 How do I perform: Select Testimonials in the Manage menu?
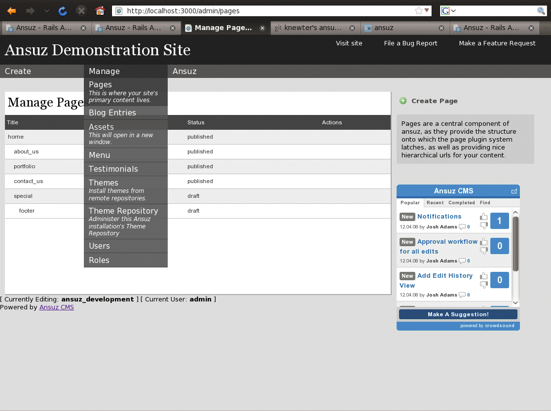[125, 169]
